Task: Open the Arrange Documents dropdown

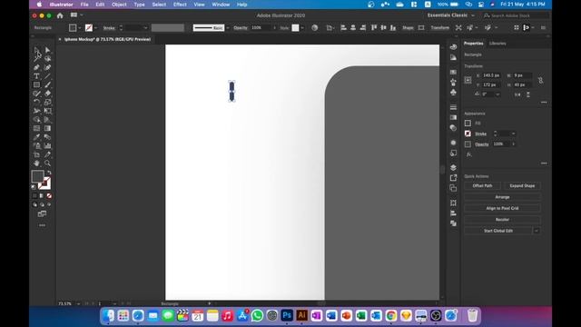Action: [76, 15]
